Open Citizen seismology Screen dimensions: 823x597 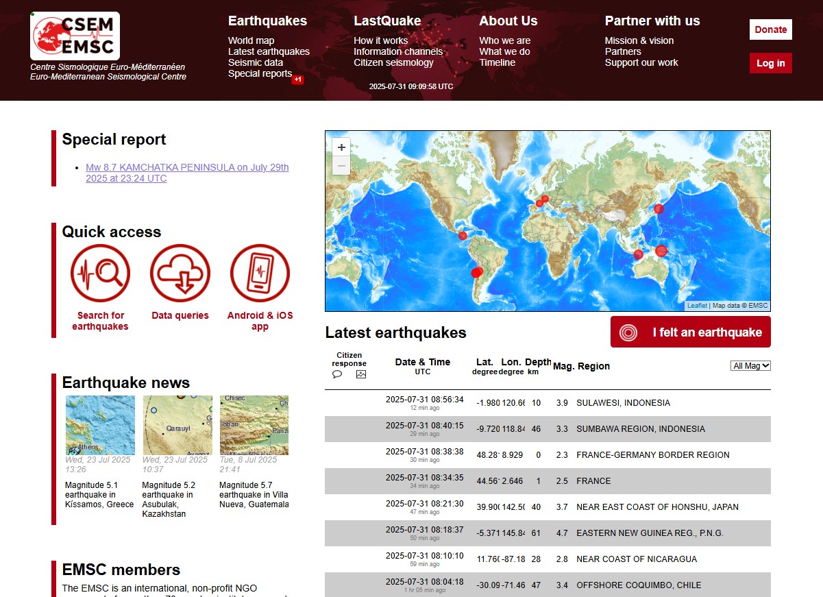click(x=393, y=62)
